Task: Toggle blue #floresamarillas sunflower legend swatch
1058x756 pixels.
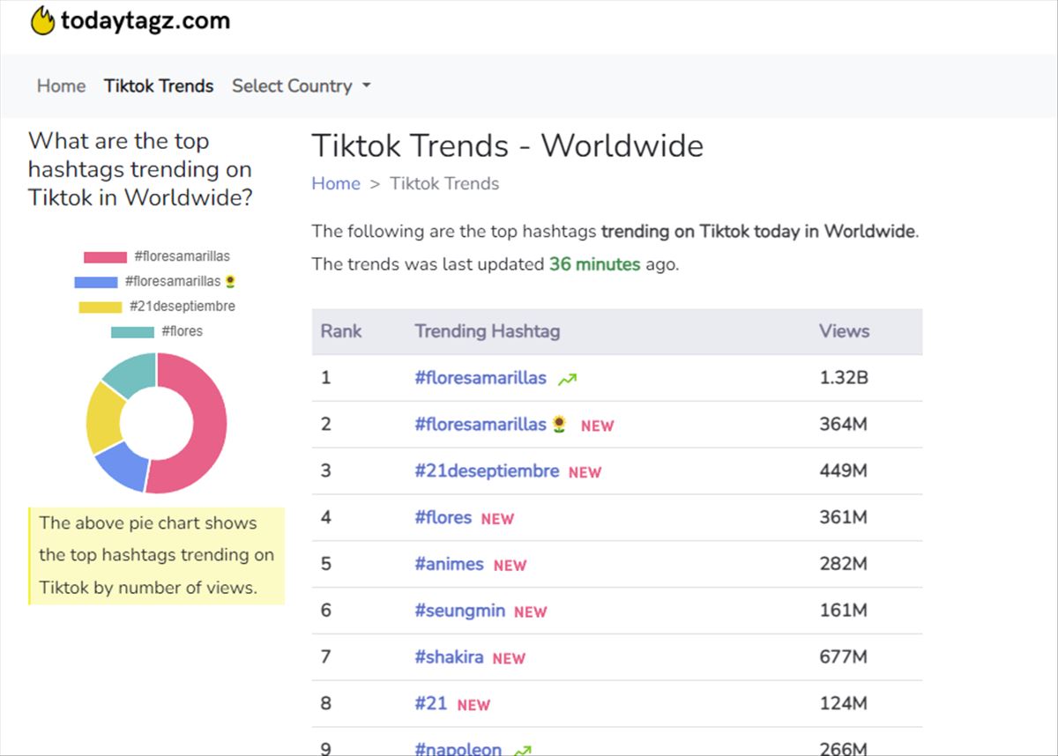Action: (x=96, y=282)
